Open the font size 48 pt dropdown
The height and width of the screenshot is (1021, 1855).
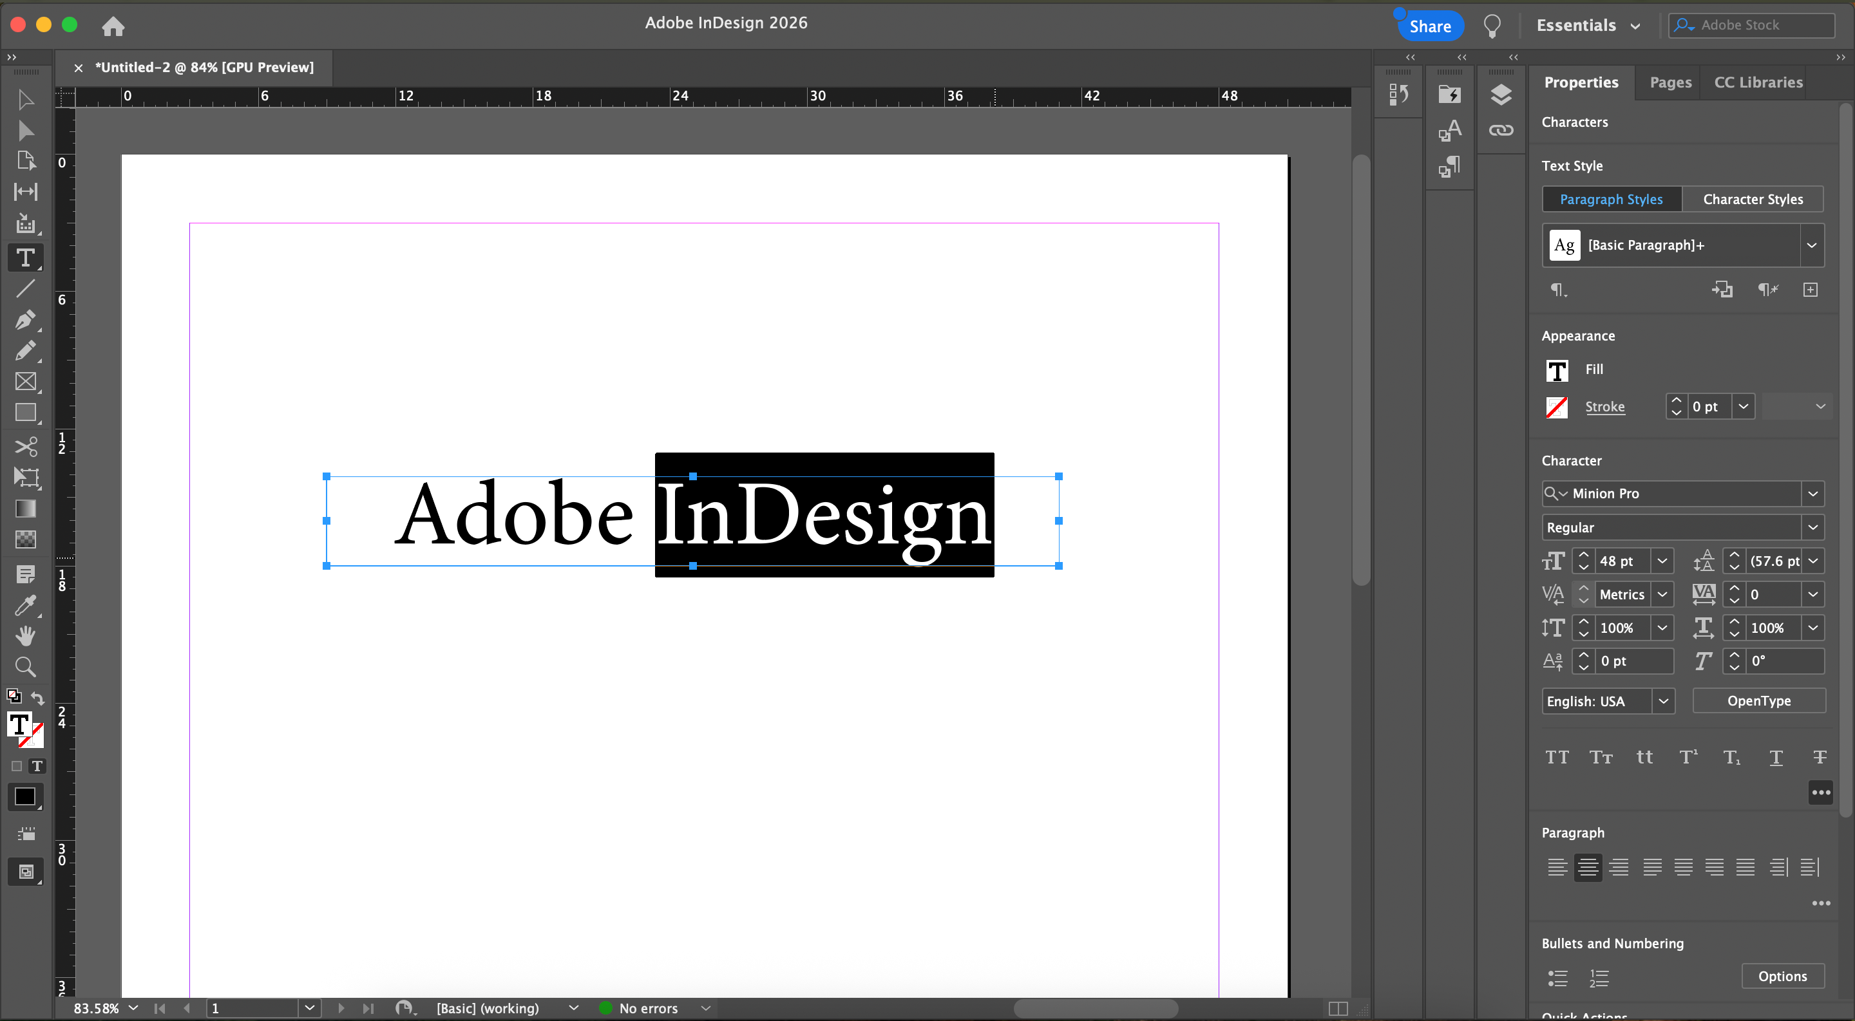coord(1662,561)
